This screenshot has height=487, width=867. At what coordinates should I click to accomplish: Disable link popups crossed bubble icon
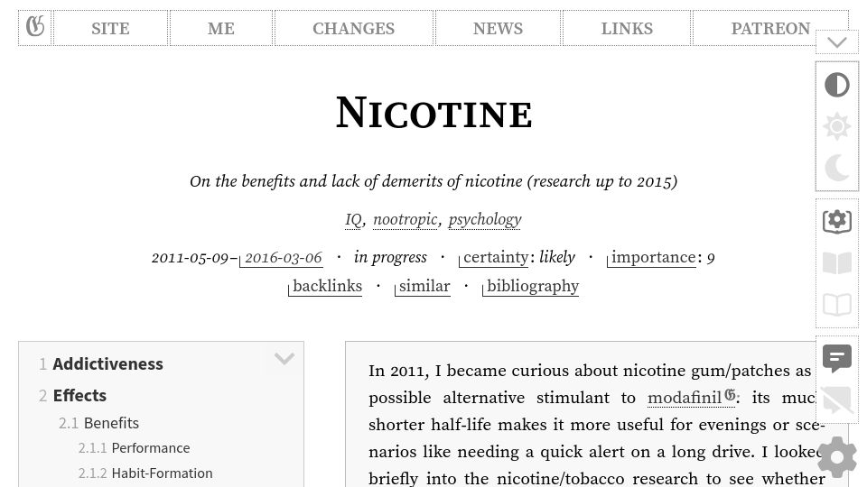click(837, 400)
